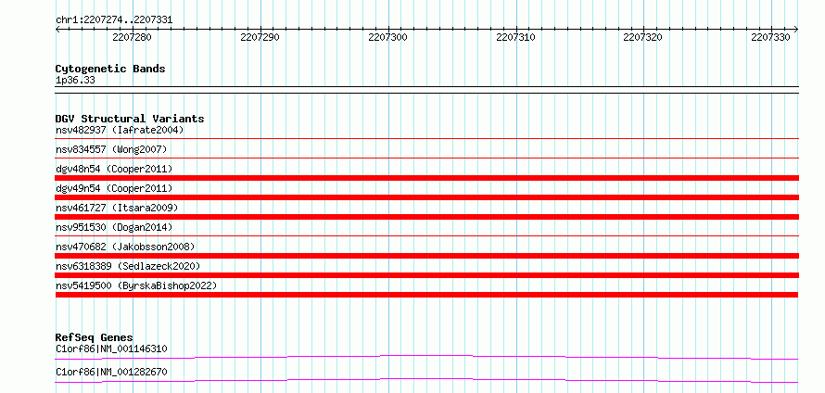This screenshot has width=825, height=393.
Task: Click the thick red bar under dgv49n54
Action: pos(426,197)
